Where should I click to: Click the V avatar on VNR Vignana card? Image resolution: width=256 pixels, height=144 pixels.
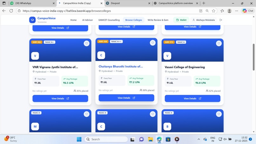[35, 56]
